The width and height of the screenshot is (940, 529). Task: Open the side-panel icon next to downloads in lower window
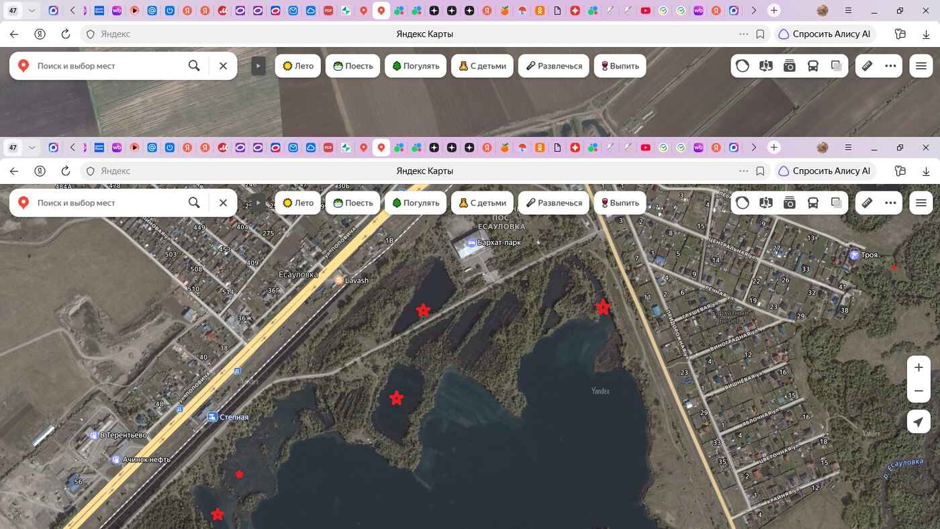point(900,171)
